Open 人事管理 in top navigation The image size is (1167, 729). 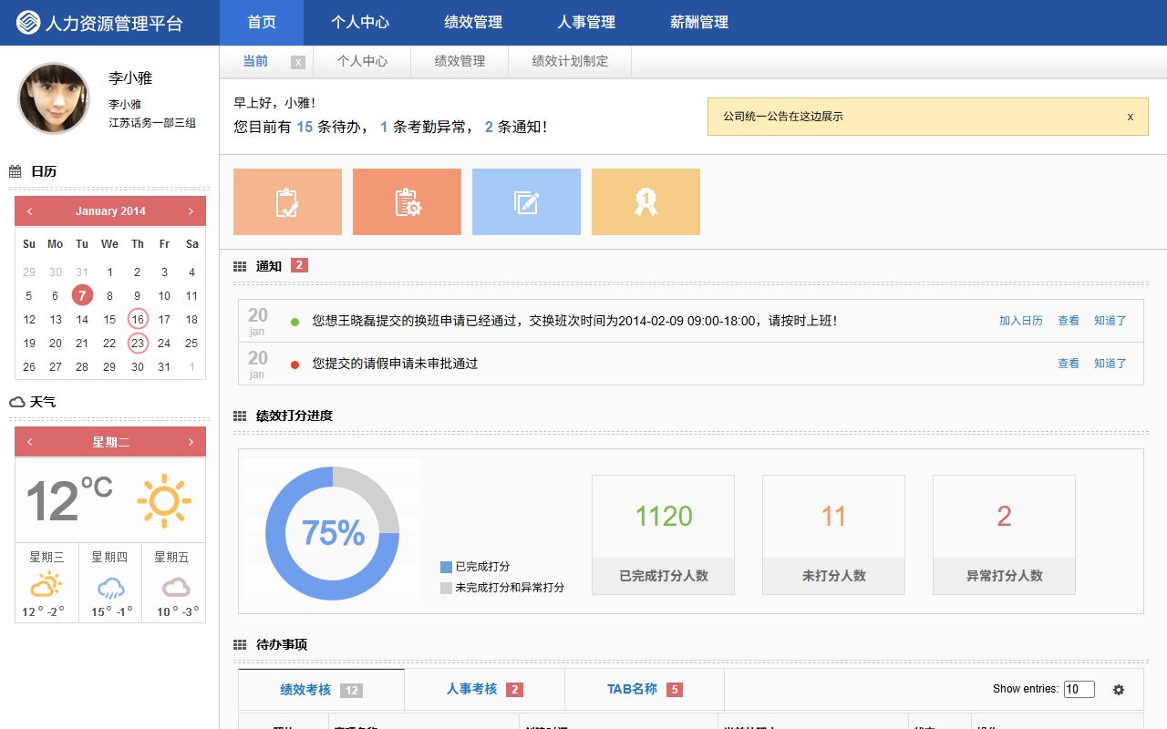[586, 23]
